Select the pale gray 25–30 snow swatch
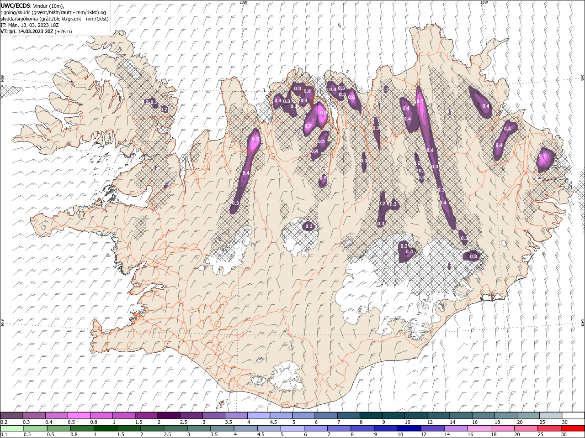 (551, 416)
